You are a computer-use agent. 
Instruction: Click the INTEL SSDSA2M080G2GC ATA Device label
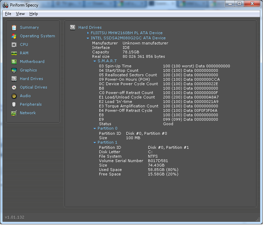point(128,38)
